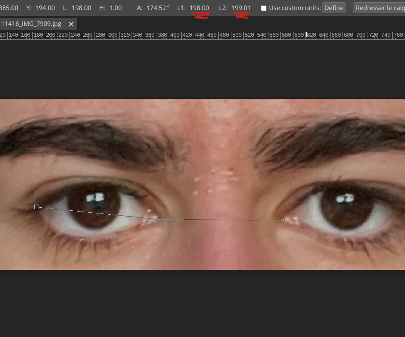Grab the leftmost measurement line handle
This screenshot has height=337, width=405.
tap(37, 207)
